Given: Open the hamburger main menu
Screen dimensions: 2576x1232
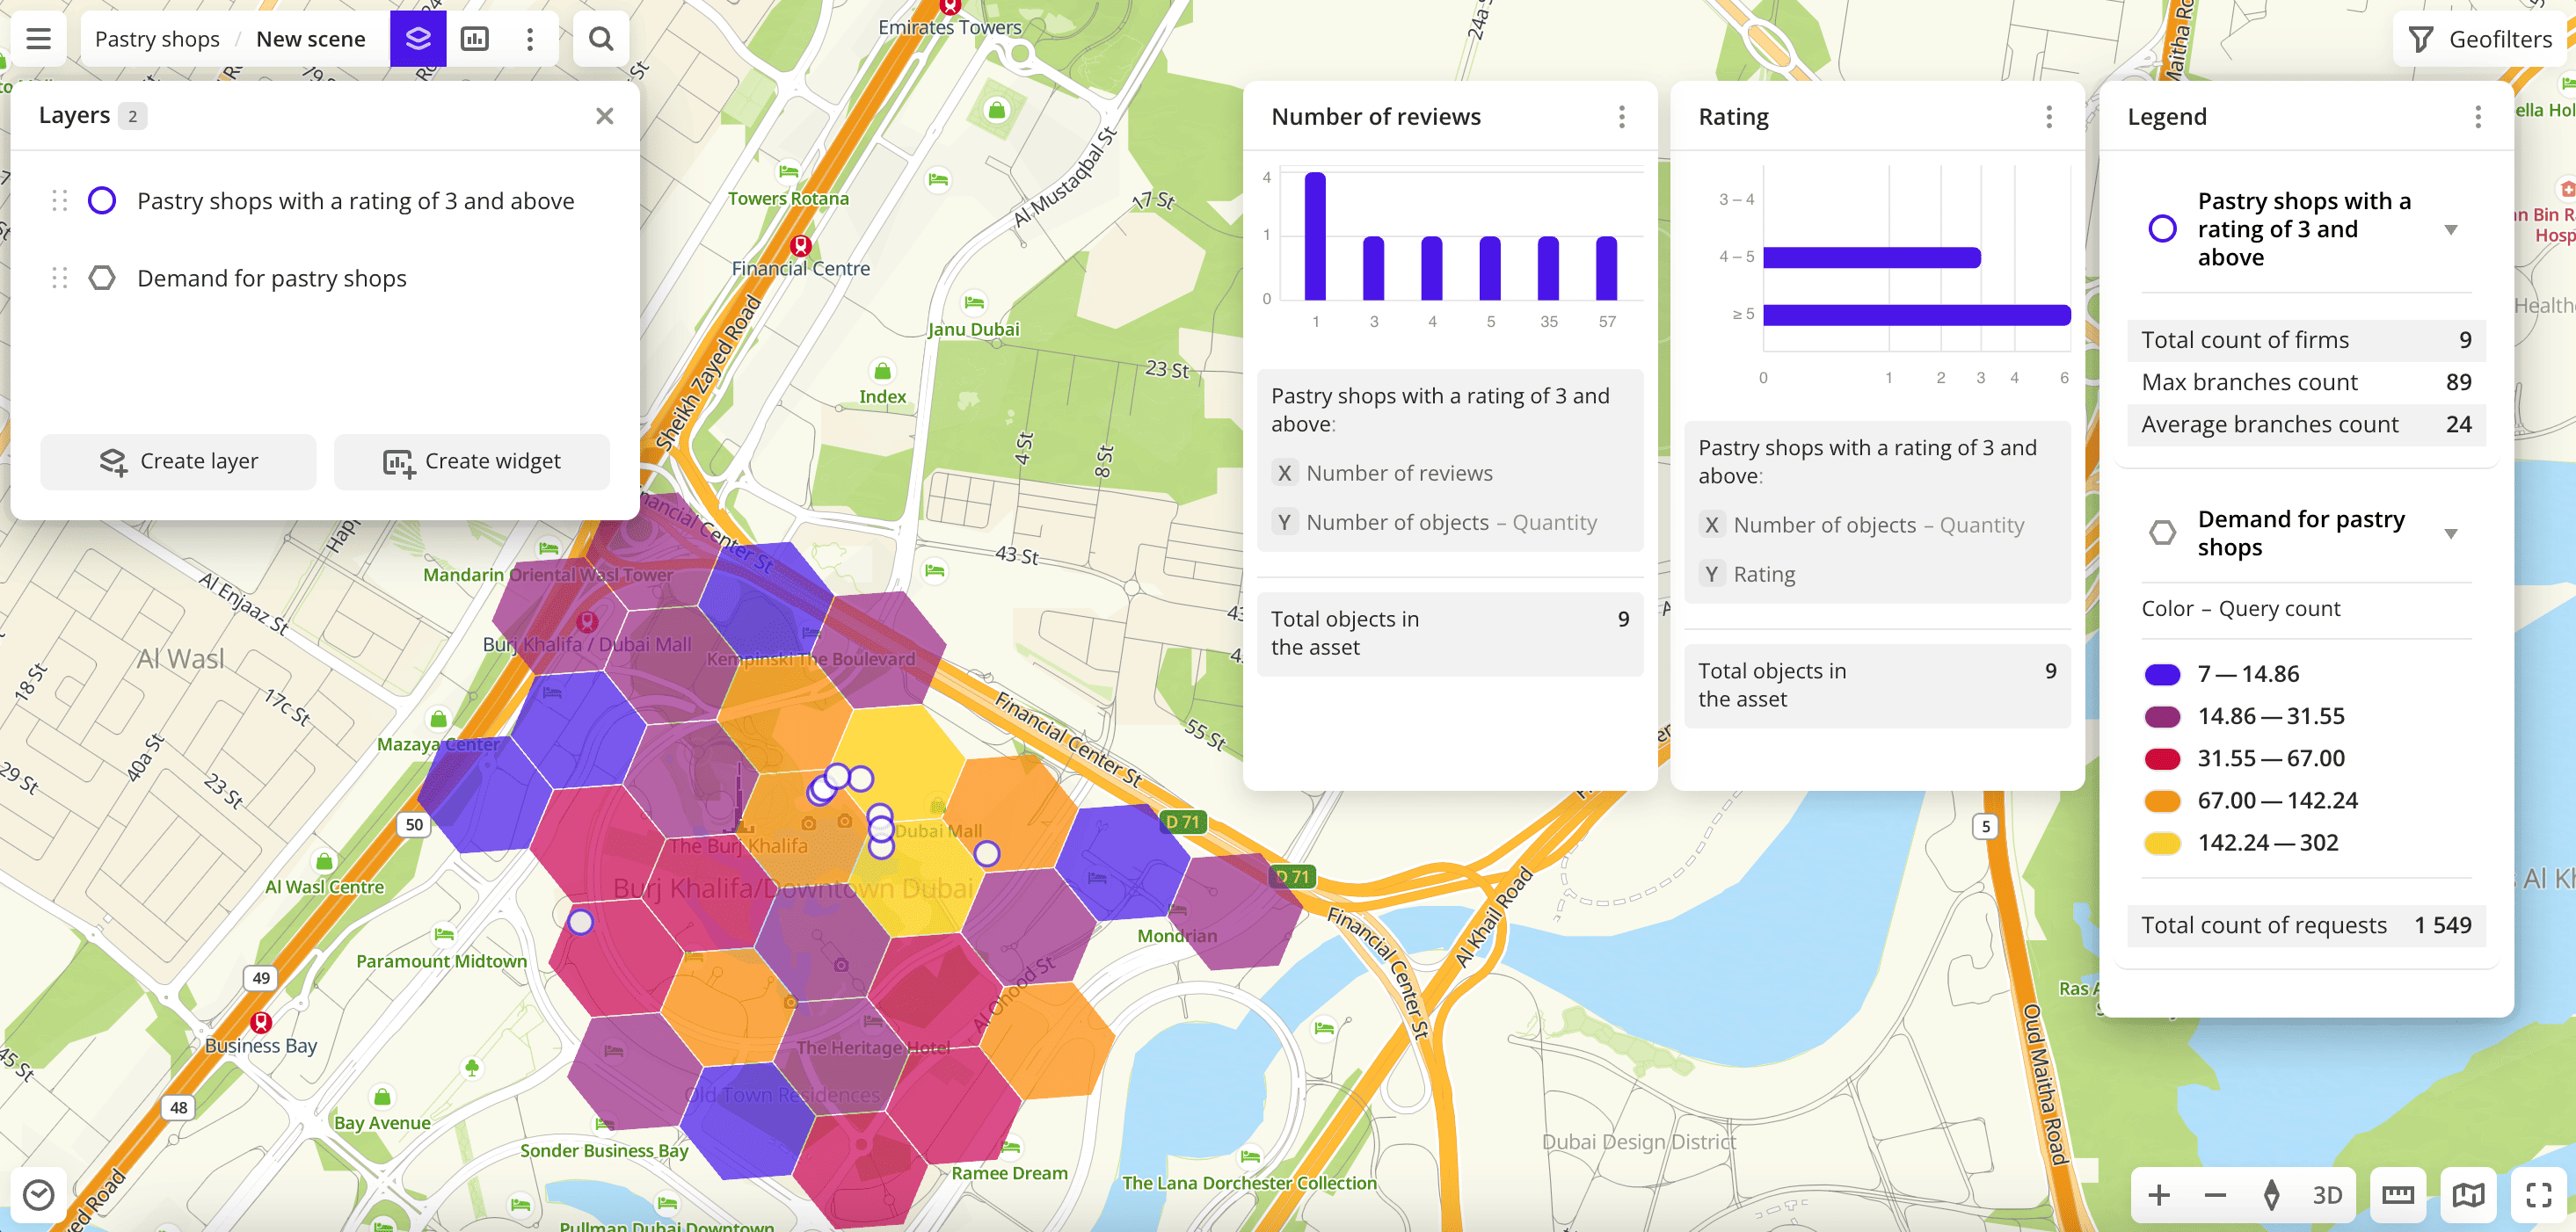Looking at the screenshot, I should [x=38, y=39].
